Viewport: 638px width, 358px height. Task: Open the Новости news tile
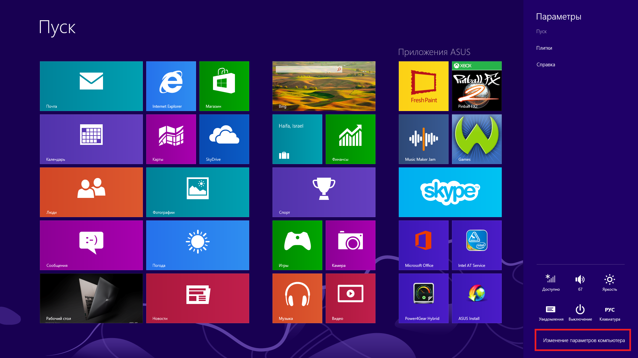tap(198, 298)
